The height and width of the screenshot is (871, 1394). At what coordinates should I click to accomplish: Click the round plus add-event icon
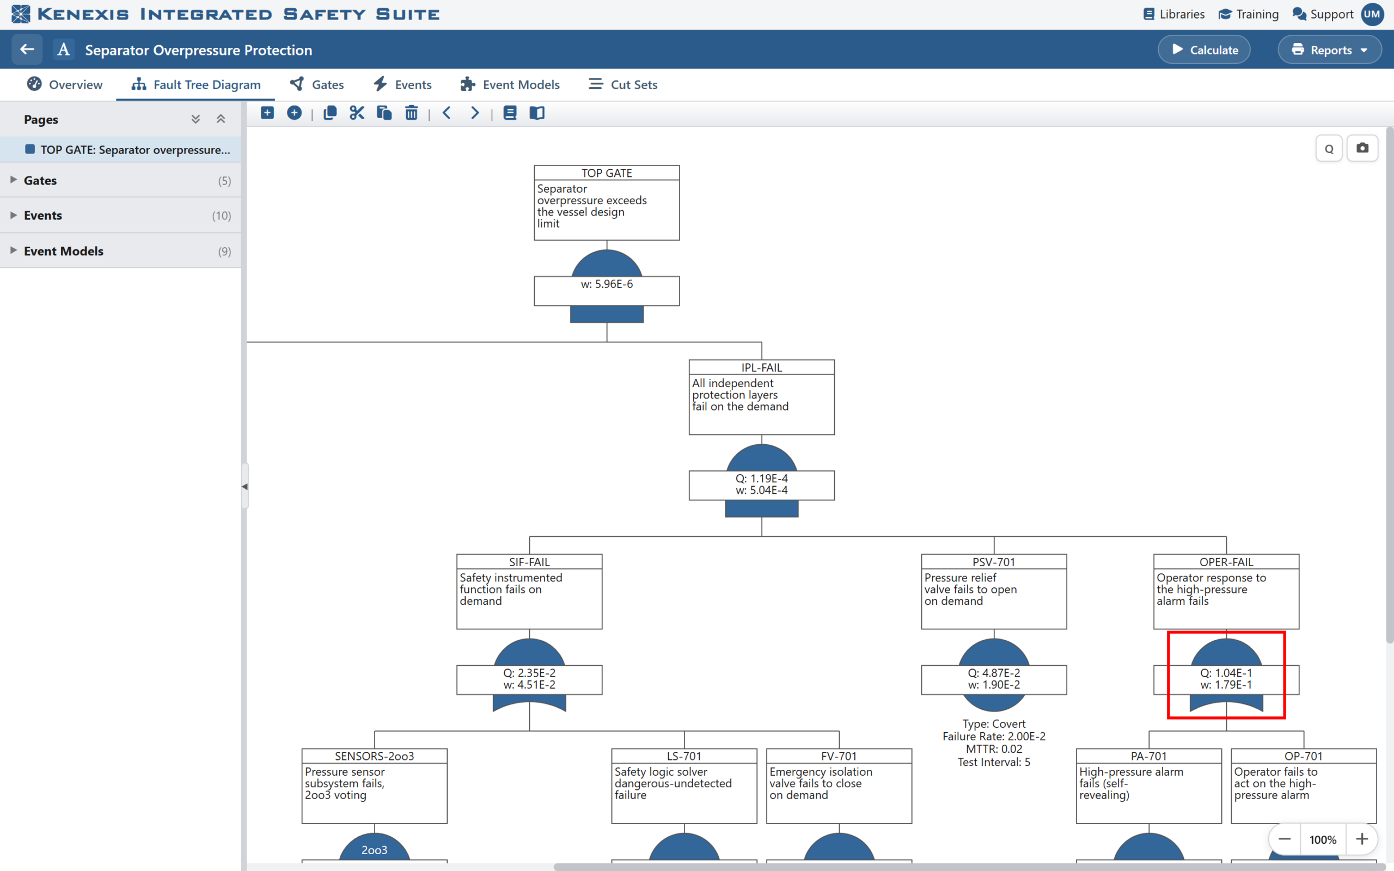295,113
